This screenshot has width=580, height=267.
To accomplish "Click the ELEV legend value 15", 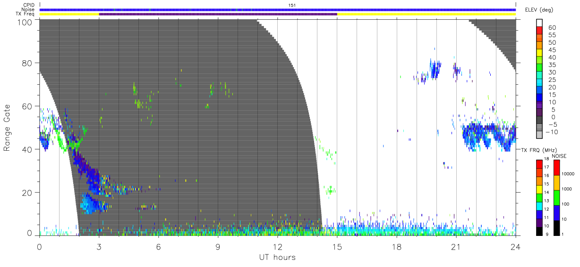I will pos(552,95).
